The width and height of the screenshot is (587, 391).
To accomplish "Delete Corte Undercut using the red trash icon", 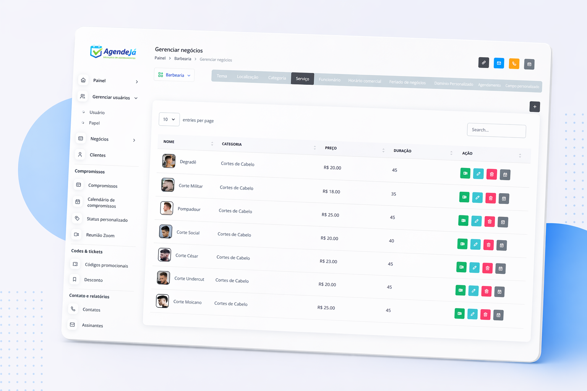I will click(486, 291).
